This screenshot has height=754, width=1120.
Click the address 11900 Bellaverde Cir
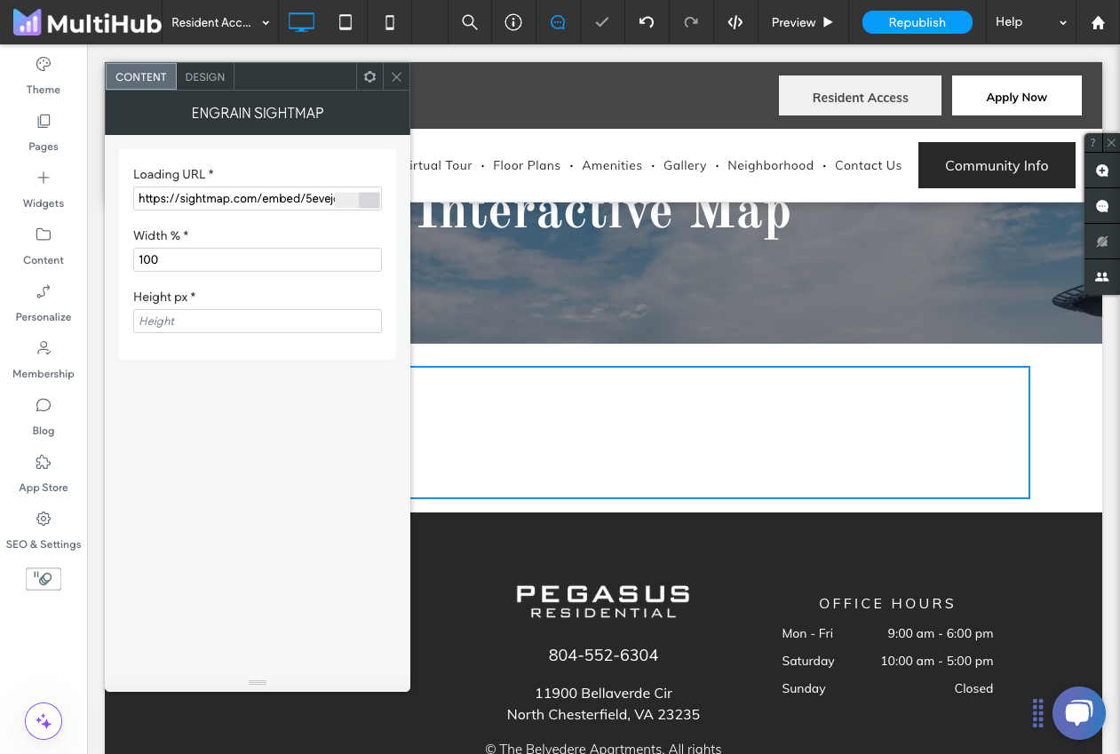point(603,693)
